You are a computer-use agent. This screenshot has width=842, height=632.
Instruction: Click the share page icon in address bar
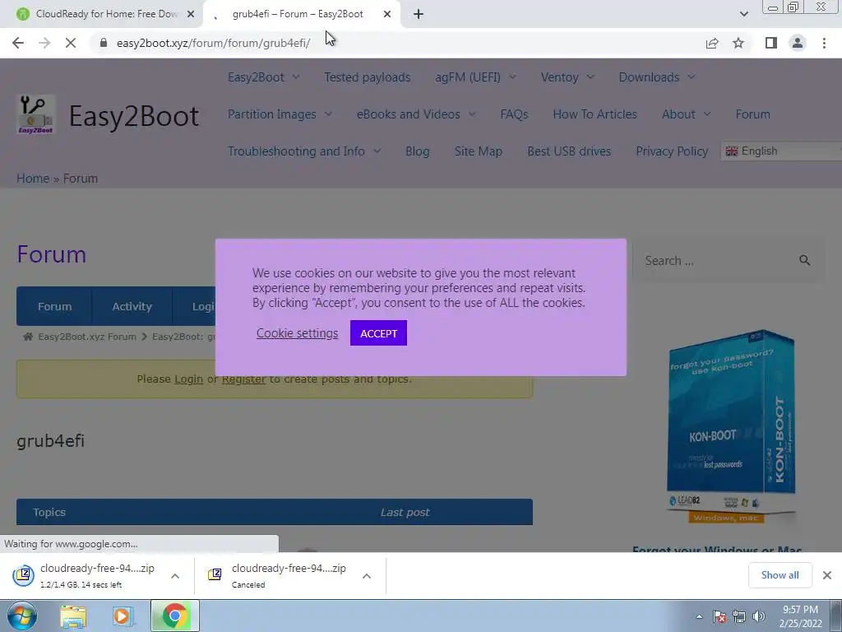[x=712, y=43]
